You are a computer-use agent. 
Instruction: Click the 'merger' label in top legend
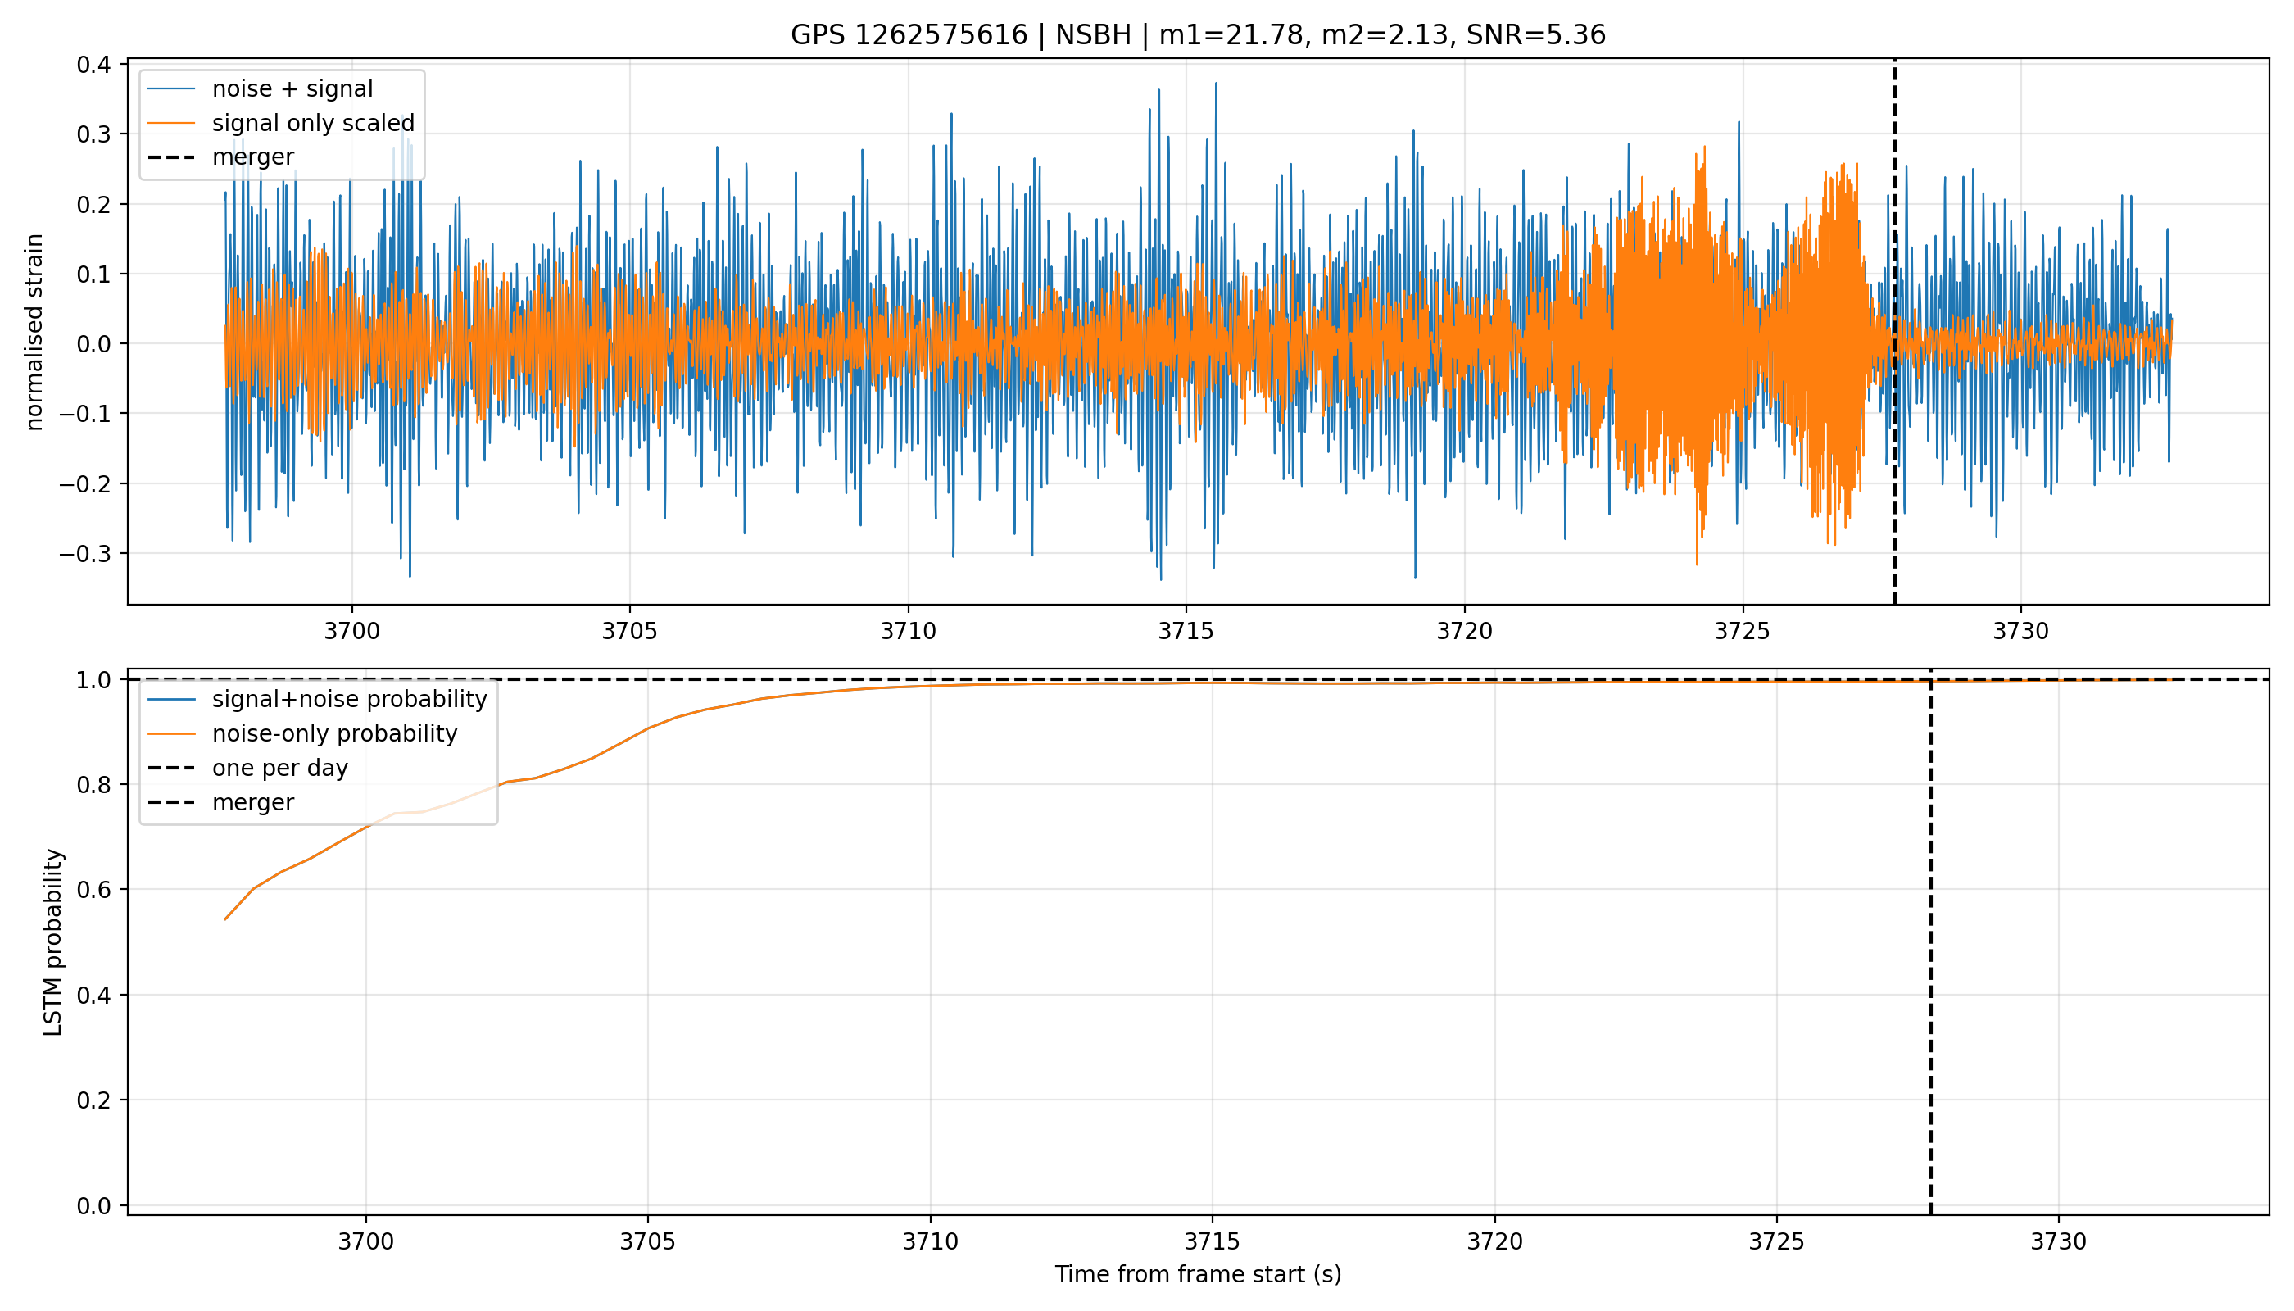click(253, 157)
